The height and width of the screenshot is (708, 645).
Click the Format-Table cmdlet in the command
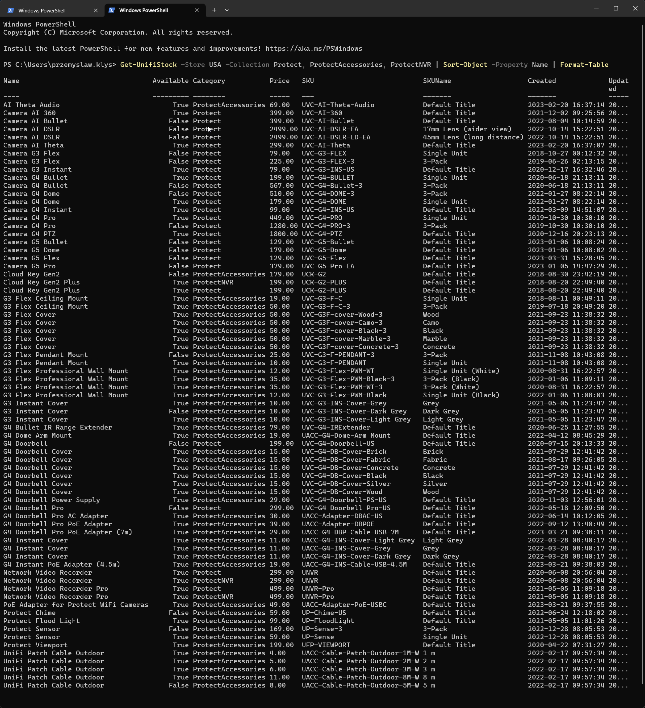tap(584, 64)
